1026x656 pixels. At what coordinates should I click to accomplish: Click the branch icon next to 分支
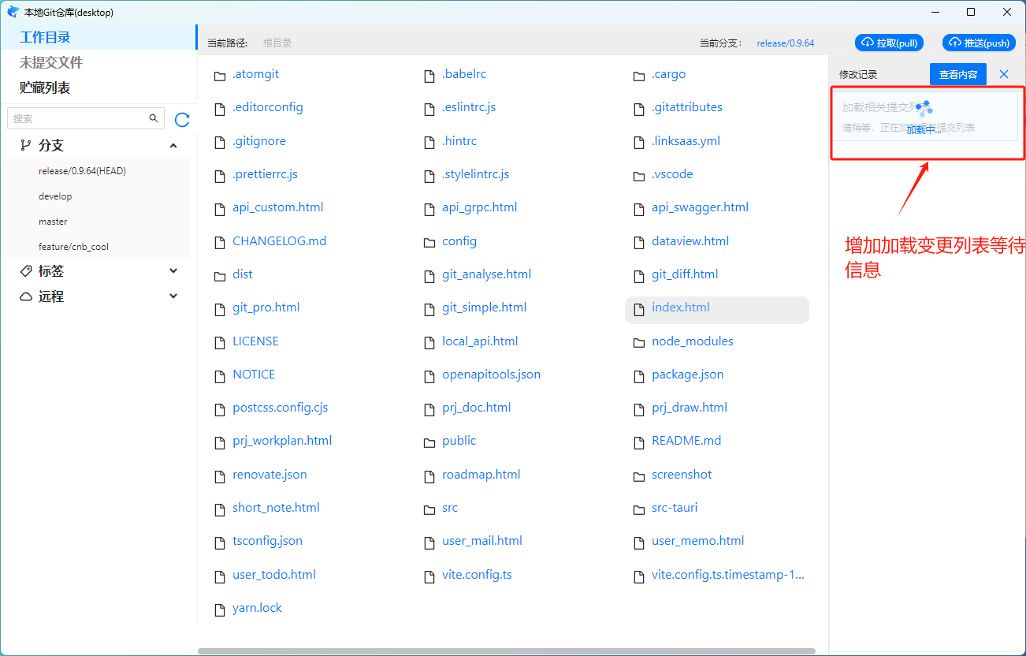pos(26,145)
